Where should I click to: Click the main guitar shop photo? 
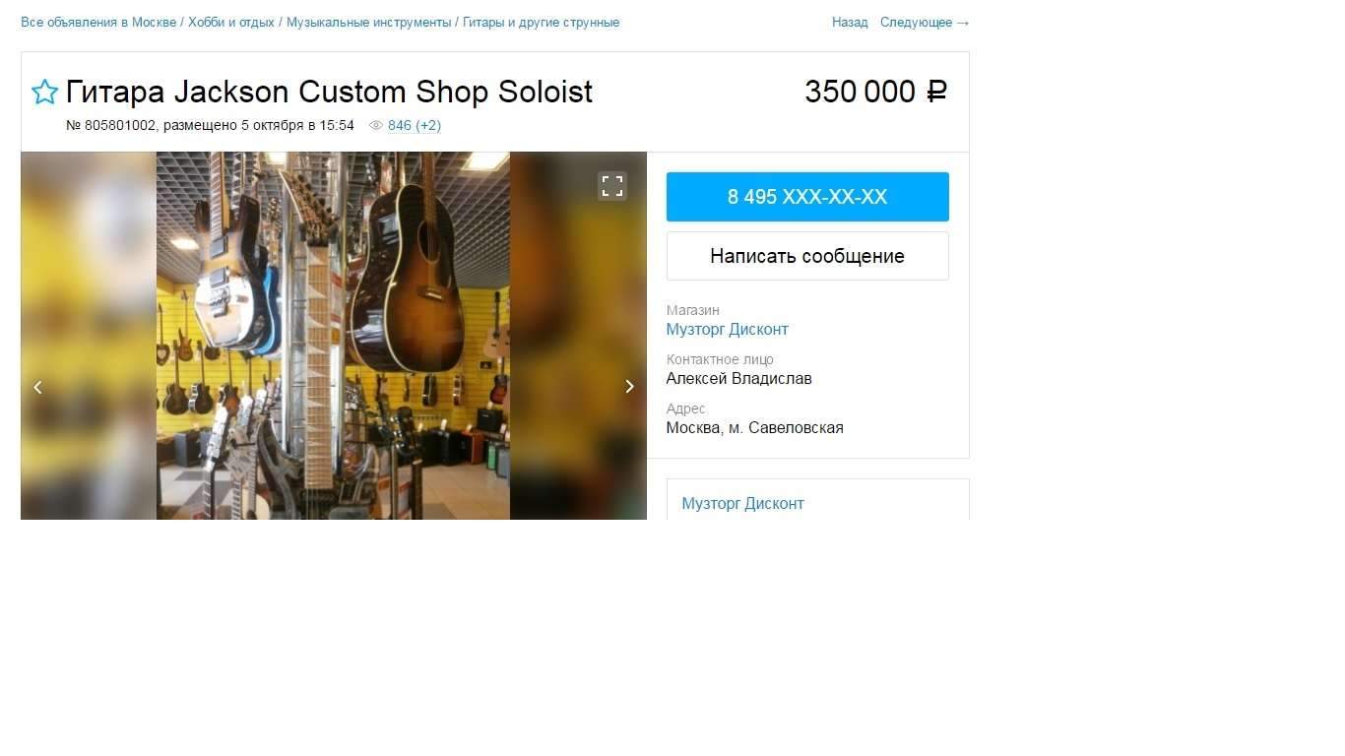pyautogui.click(x=333, y=336)
